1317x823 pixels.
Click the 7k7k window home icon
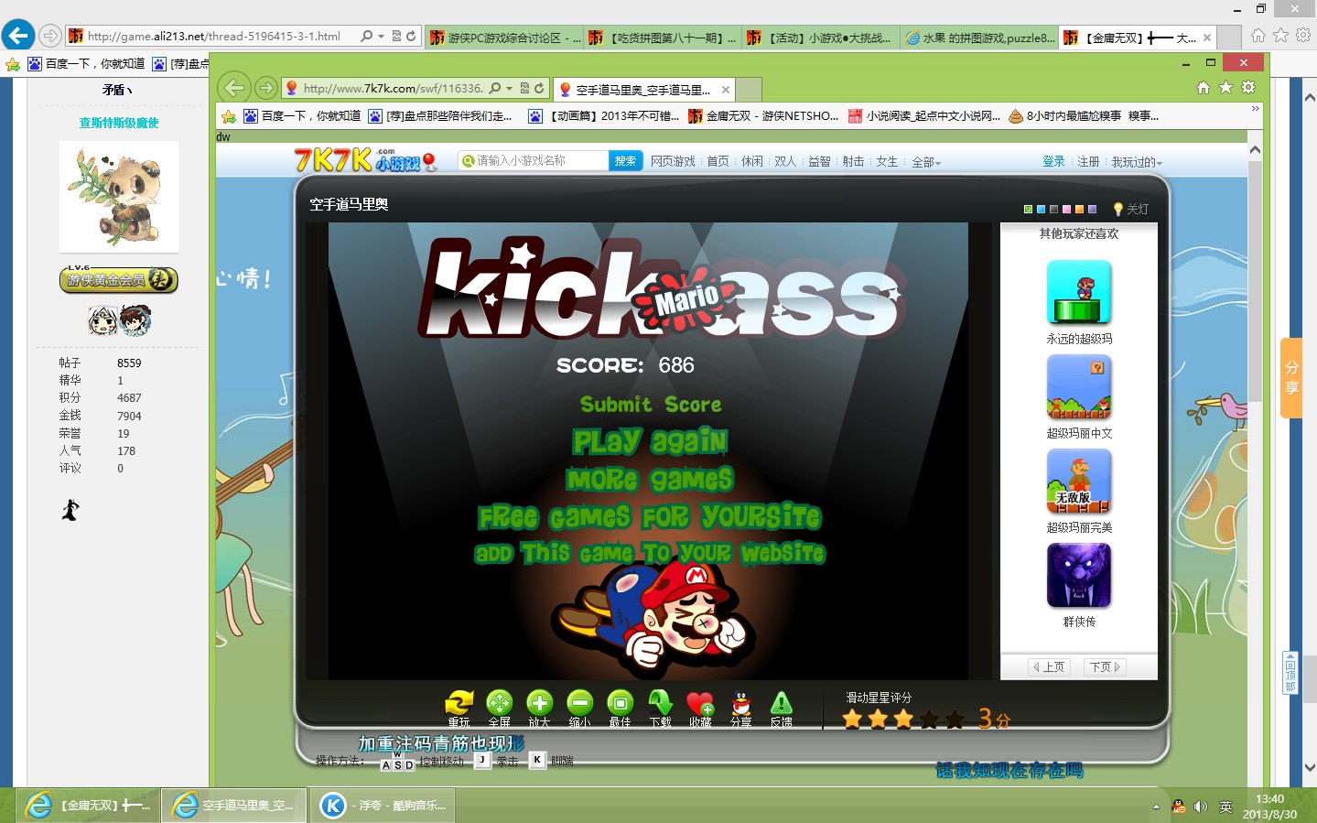[x=1204, y=88]
